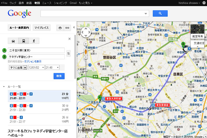This screenshot has height=138, width=207.
Task: Click marker B on the map
Action: [183, 45]
